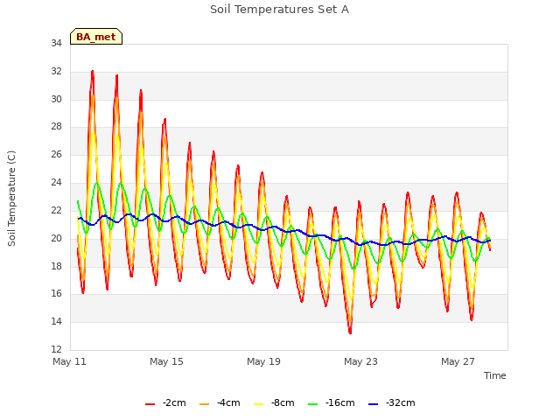The height and width of the screenshot is (420, 560).
Task: Toggle the -4cm series legend entry
Action: 220,402
